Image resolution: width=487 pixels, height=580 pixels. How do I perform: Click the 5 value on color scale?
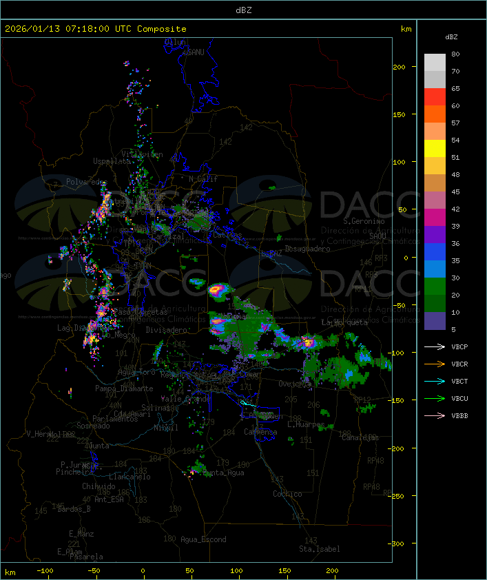[453, 329]
